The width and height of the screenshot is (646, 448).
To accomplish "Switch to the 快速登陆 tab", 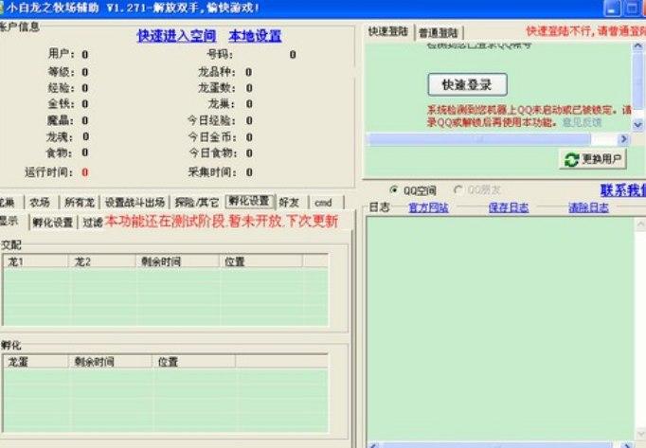I will [x=388, y=32].
